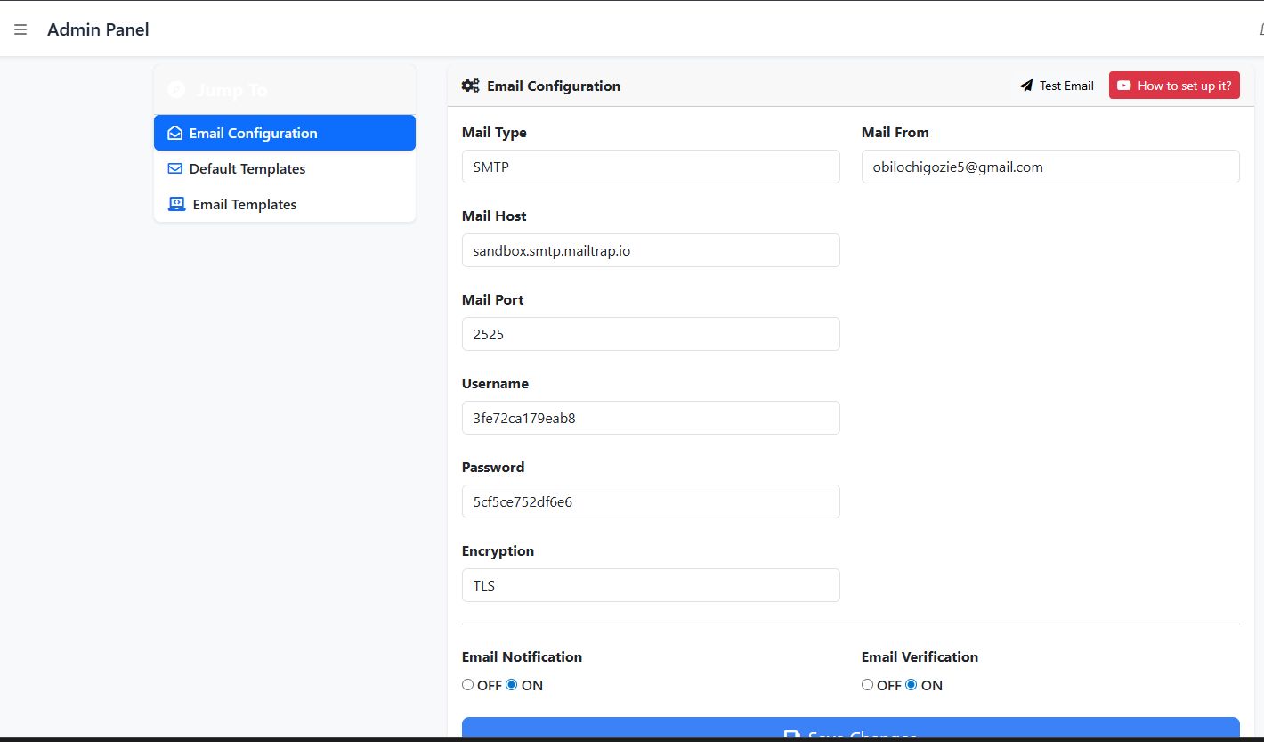Click the Email Templates laptop icon
Image resolution: width=1264 pixels, height=742 pixels.
pos(176,204)
